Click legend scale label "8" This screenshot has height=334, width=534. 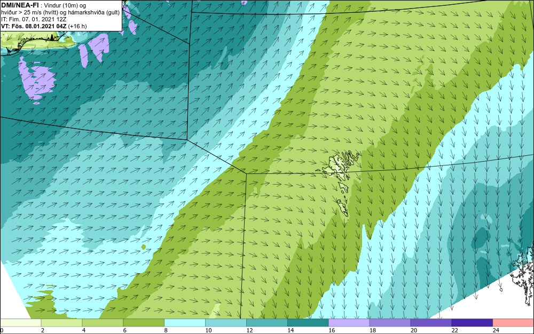[x=166, y=330]
